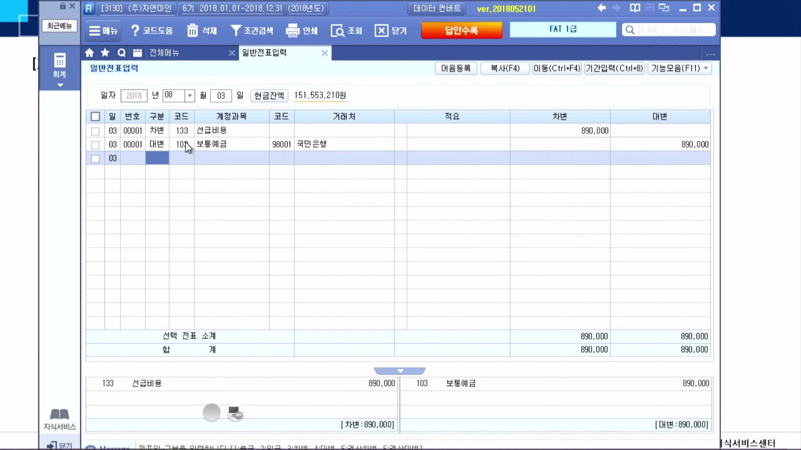Click the back arrow in title bar
Viewport: 801px width, 450px height.
pyautogui.click(x=602, y=8)
